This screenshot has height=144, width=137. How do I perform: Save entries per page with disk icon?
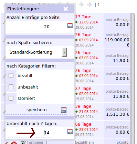(x=70, y=25)
